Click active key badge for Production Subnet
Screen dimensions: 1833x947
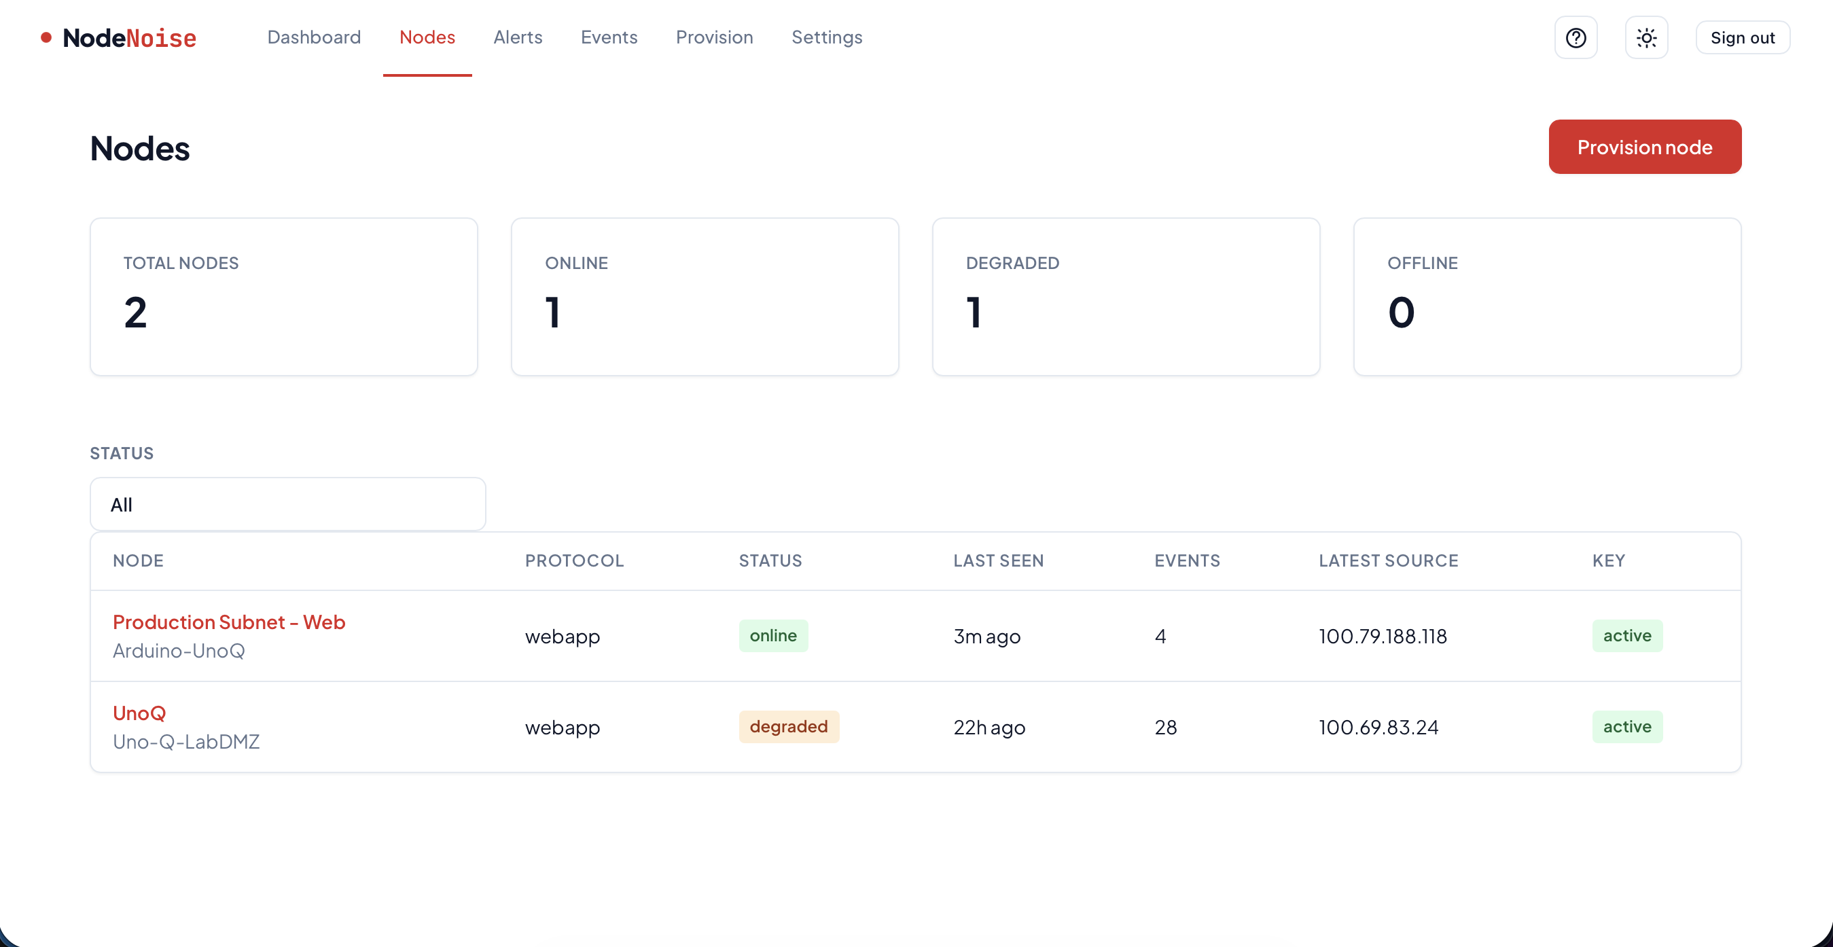[1626, 635]
